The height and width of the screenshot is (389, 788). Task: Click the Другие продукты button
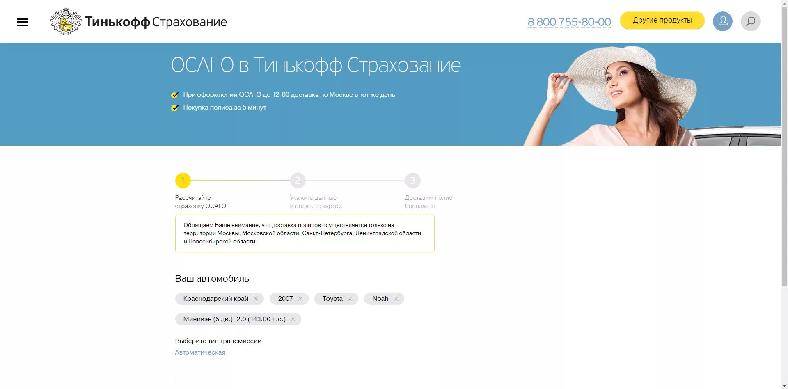coord(662,20)
